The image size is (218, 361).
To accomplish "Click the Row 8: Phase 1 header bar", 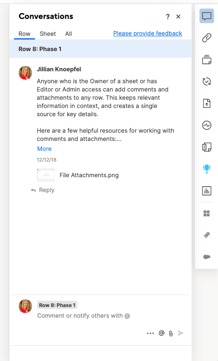I will pyautogui.click(x=101, y=49).
